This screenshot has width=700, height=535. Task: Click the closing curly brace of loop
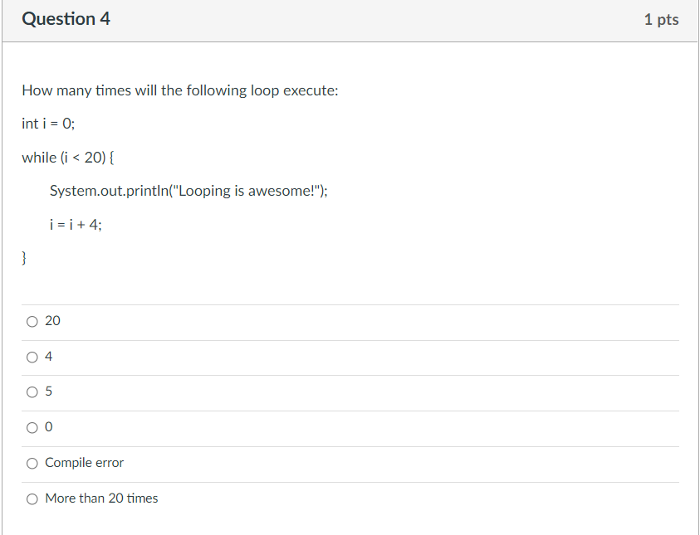click(x=25, y=259)
